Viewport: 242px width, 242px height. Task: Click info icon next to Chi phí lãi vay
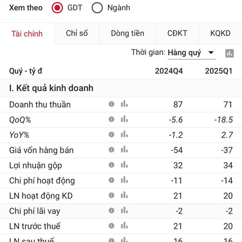[111, 211]
